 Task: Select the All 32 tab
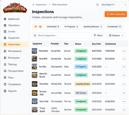38,27
